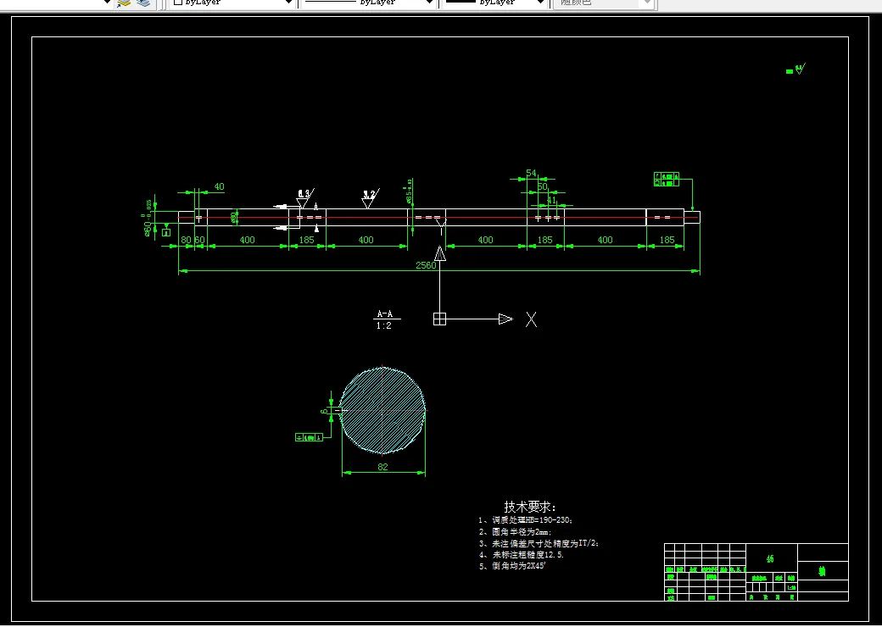Select the hatched A-A section circle

coord(382,410)
